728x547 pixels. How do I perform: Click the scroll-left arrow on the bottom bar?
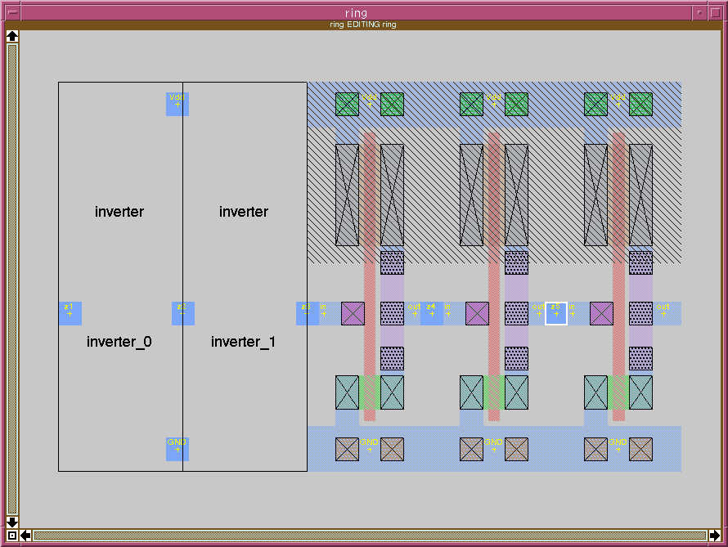(25, 536)
